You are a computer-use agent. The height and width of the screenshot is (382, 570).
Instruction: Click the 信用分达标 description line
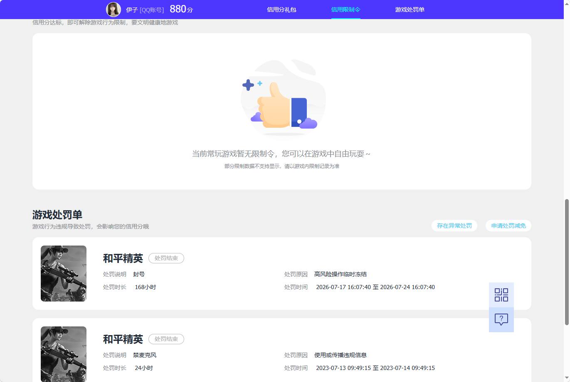pyautogui.click(x=105, y=22)
